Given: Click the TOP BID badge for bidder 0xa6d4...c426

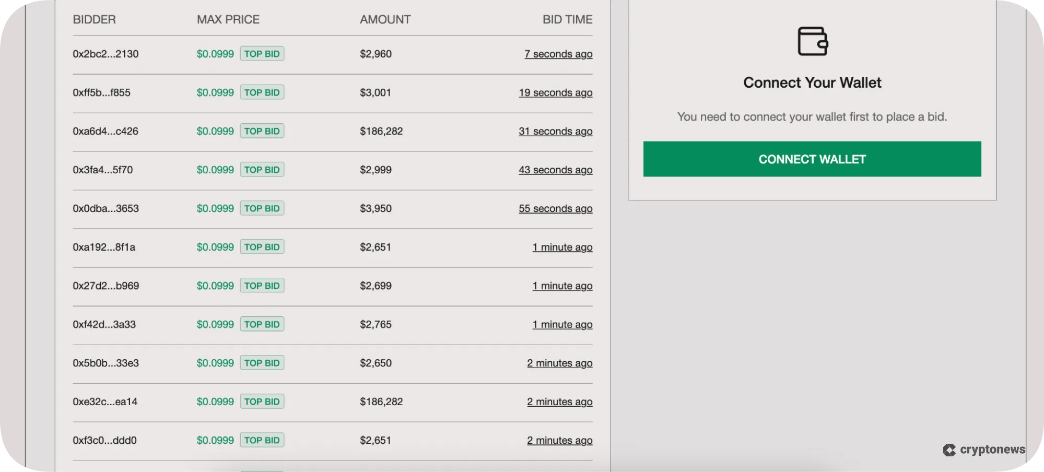Looking at the screenshot, I should [x=262, y=131].
